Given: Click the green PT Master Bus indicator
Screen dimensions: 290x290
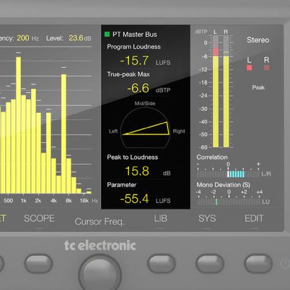Looking at the screenshot, I should 107,34.
